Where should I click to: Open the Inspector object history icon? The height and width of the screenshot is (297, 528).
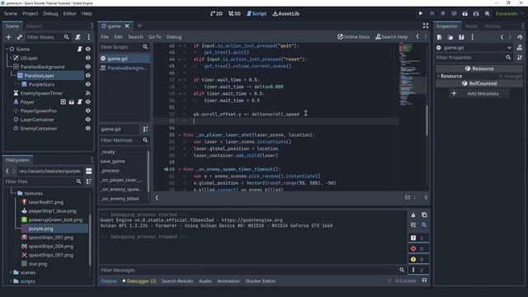coord(520,37)
